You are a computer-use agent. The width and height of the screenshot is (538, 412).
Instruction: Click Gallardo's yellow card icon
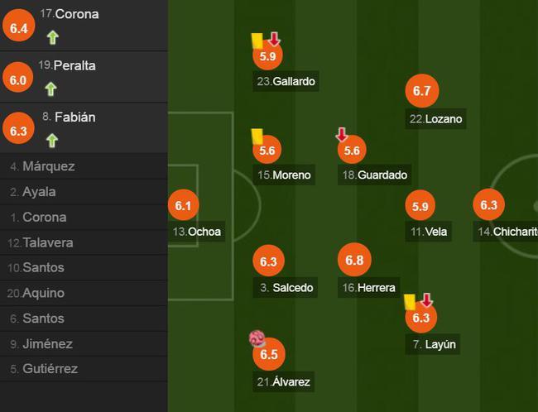(257, 41)
